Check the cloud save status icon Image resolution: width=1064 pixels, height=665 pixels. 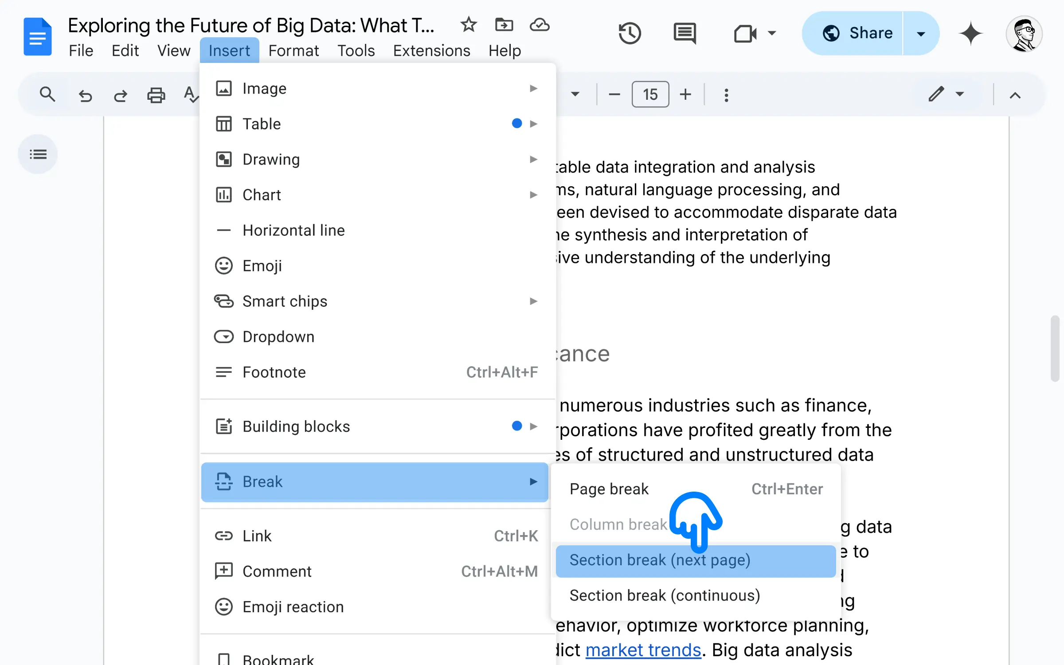(x=540, y=25)
